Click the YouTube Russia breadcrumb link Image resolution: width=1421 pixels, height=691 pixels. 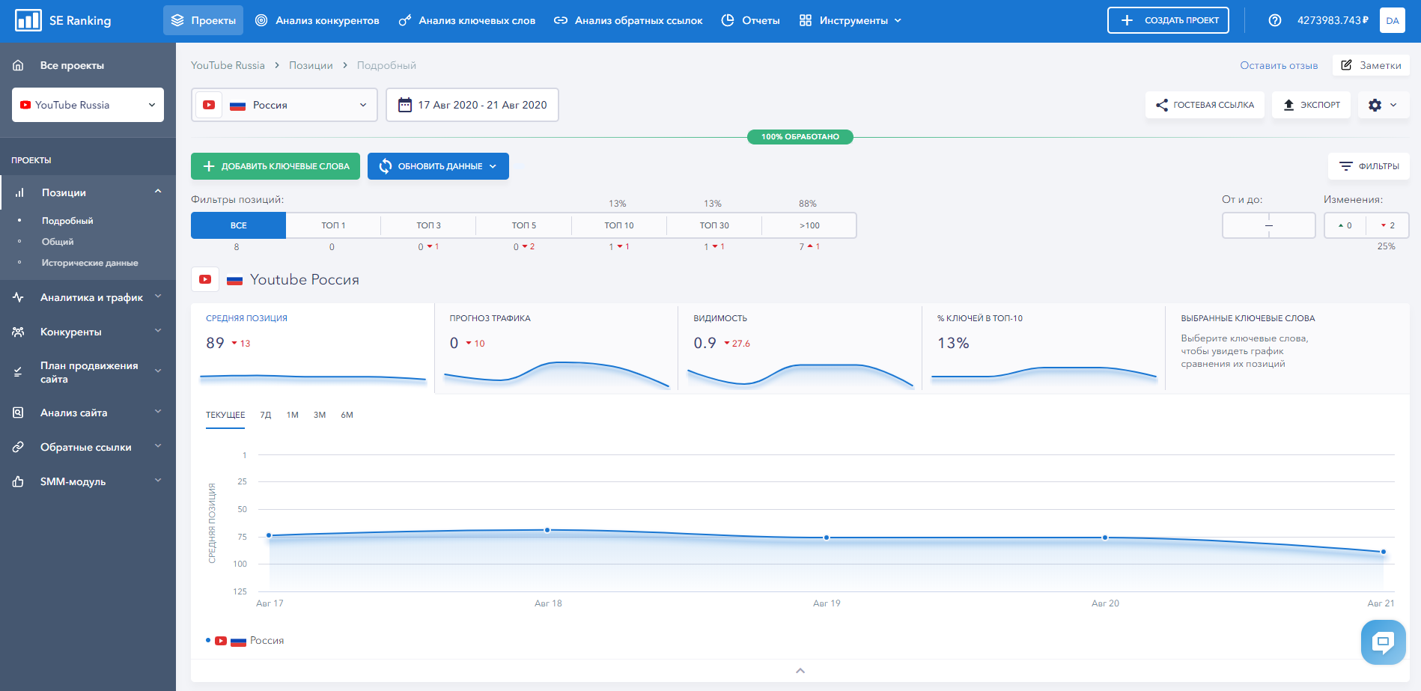pos(228,65)
